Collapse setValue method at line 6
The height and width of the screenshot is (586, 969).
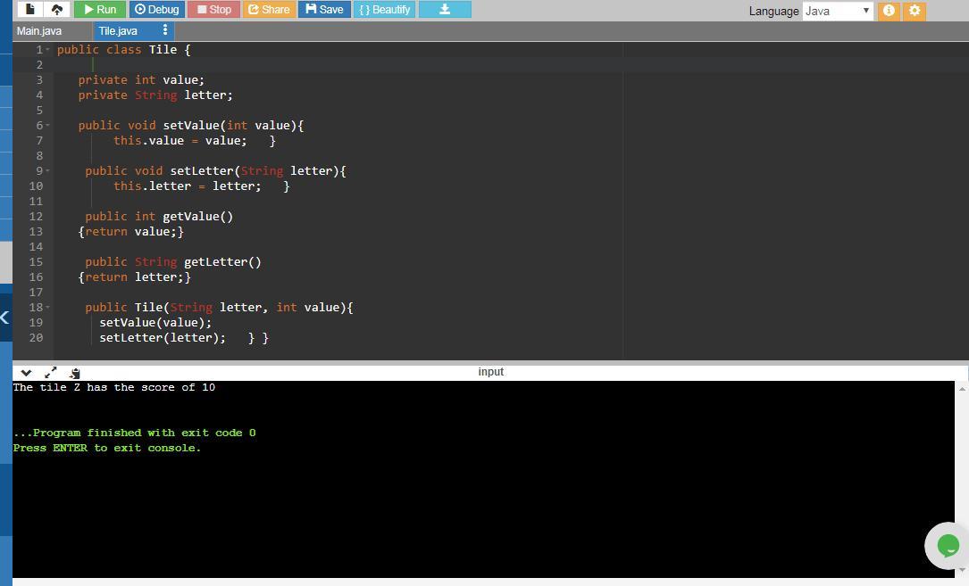click(47, 126)
